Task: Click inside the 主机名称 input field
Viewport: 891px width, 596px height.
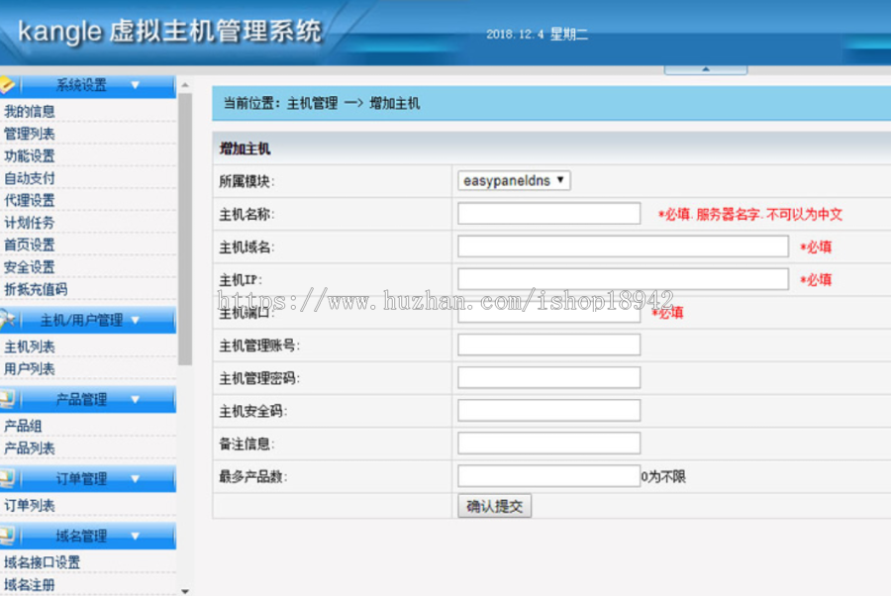Action: tap(547, 213)
